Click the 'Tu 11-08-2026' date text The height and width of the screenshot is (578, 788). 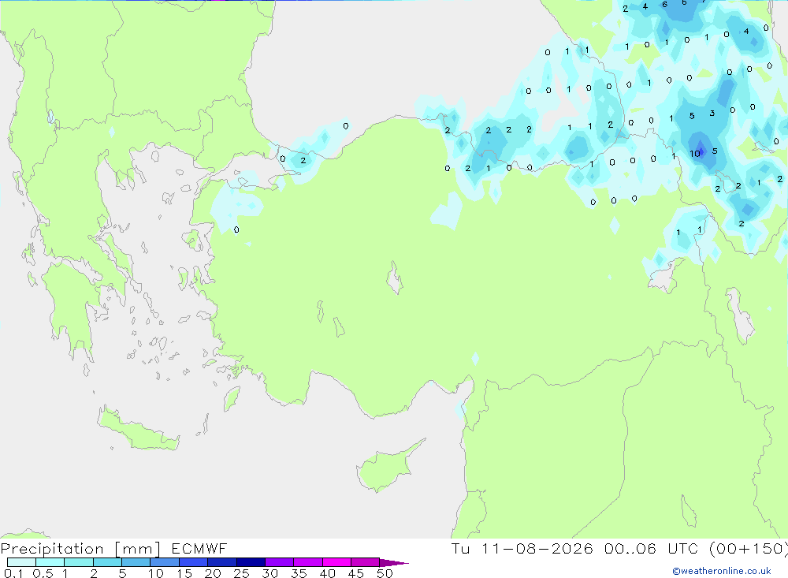pos(522,548)
